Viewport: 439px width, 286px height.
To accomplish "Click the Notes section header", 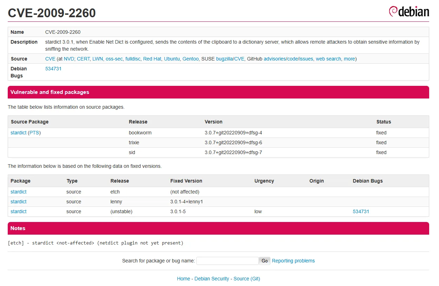I will tap(218, 228).
